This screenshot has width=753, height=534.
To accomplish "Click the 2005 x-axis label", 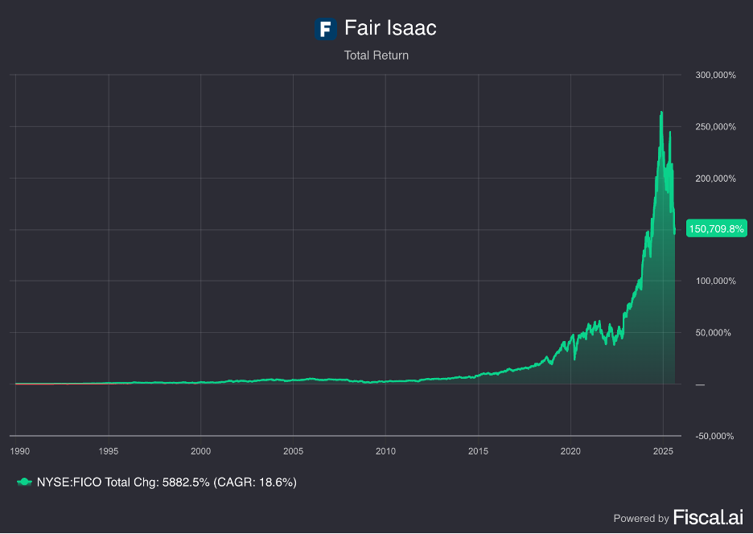I will click(294, 451).
